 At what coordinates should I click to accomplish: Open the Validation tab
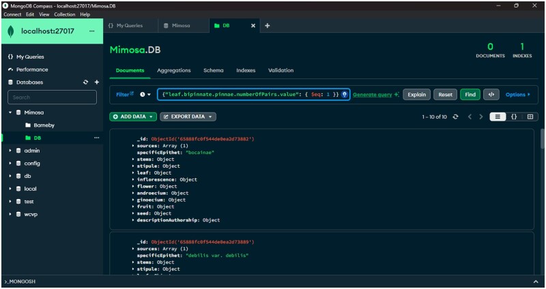pyautogui.click(x=281, y=70)
